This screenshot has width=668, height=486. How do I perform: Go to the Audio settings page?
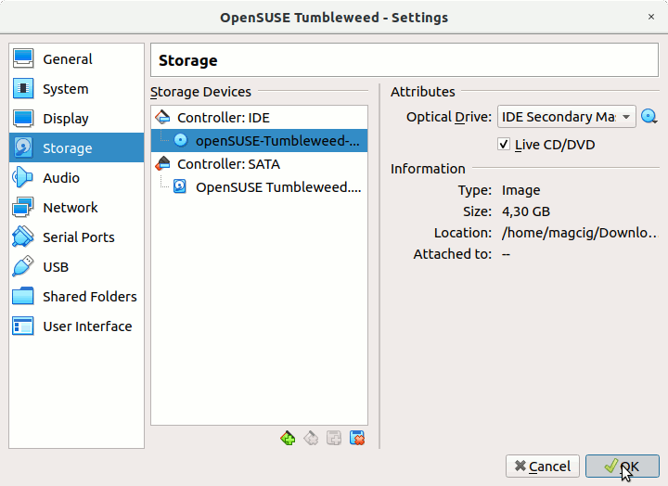point(76,178)
